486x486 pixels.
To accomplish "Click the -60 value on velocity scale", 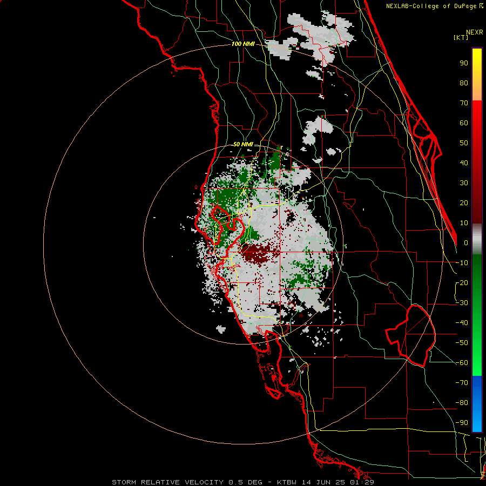I will [x=462, y=363].
